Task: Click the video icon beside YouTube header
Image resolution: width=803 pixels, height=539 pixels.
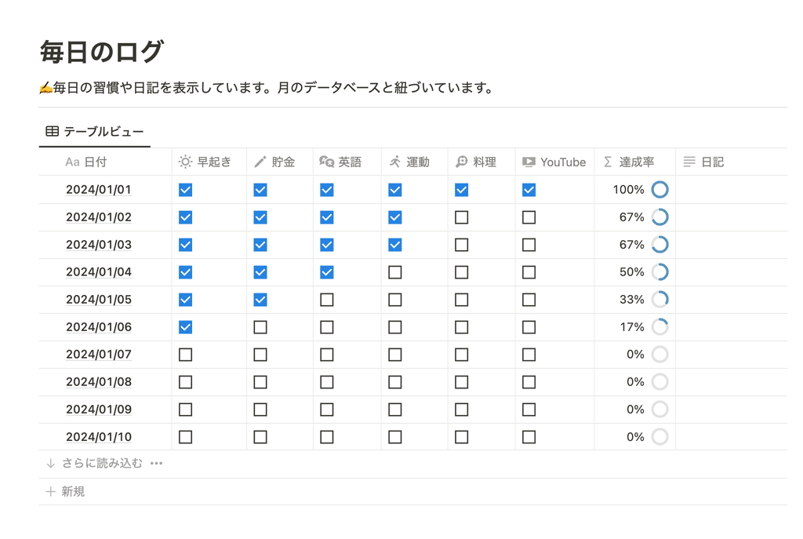Action: [x=529, y=162]
